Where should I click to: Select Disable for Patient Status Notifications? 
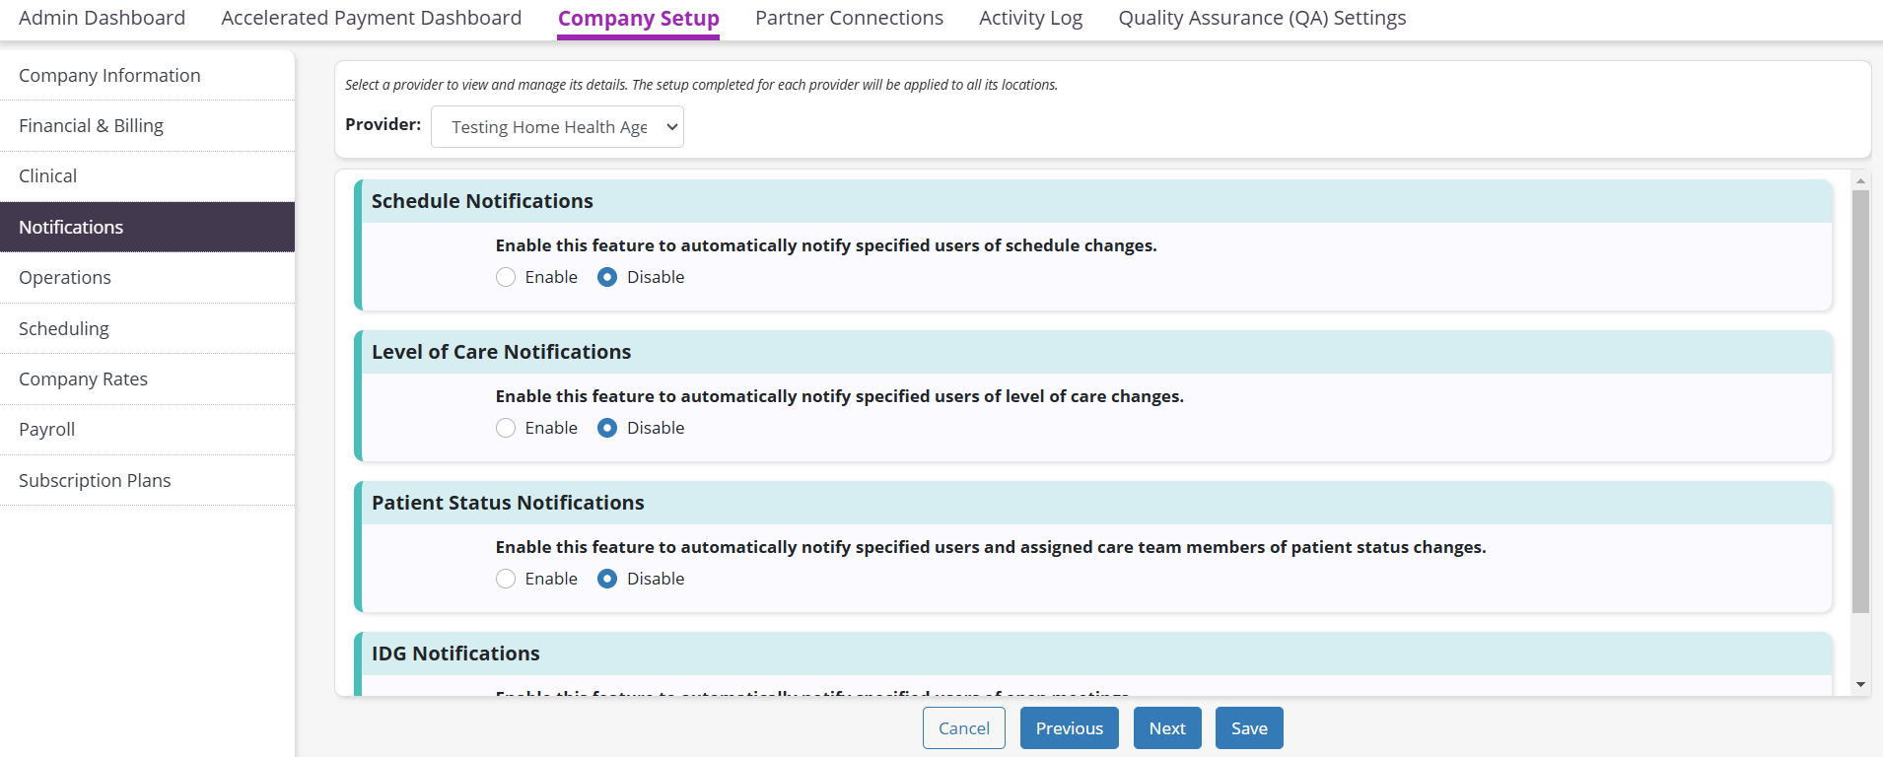coord(607,579)
